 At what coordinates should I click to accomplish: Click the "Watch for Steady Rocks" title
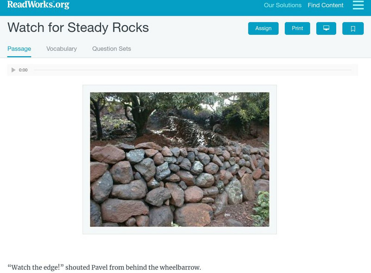(x=78, y=27)
